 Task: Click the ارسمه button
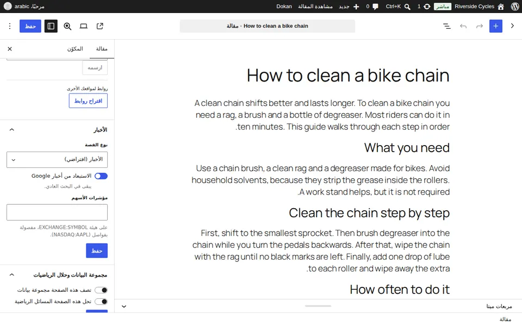pyautogui.click(x=95, y=68)
